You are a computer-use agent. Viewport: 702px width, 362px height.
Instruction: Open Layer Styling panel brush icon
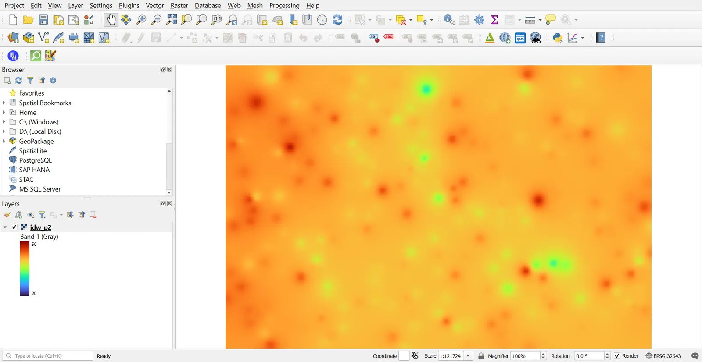7,215
